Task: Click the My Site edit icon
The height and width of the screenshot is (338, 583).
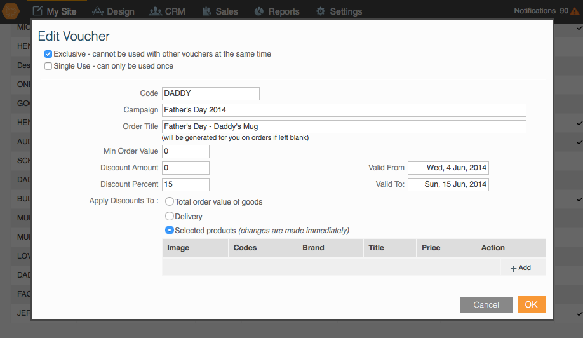Action: 37,11
